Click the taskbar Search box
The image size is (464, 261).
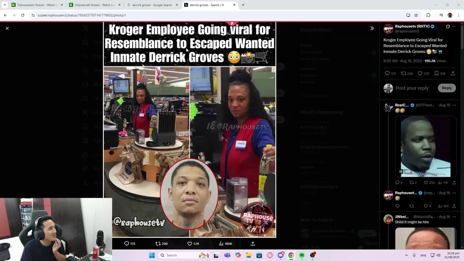pos(185,255)
